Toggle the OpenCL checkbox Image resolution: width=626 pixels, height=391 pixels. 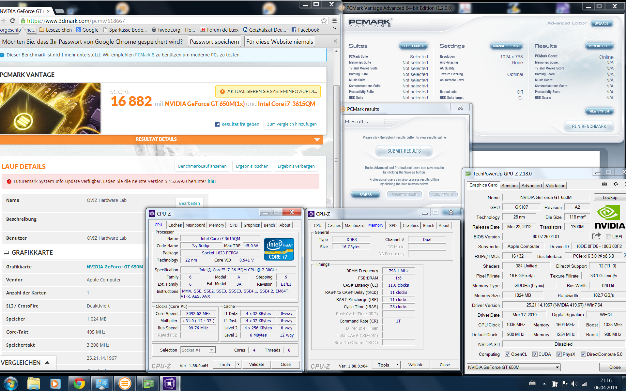(507, 354)
